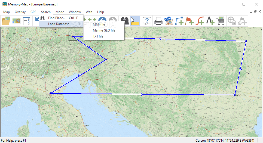Click the binoculars Find Place toolbar icon

pyautogui.click(x=125, y=21)
